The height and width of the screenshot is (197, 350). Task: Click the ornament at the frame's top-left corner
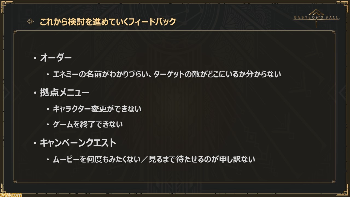(x=16, y=33)
